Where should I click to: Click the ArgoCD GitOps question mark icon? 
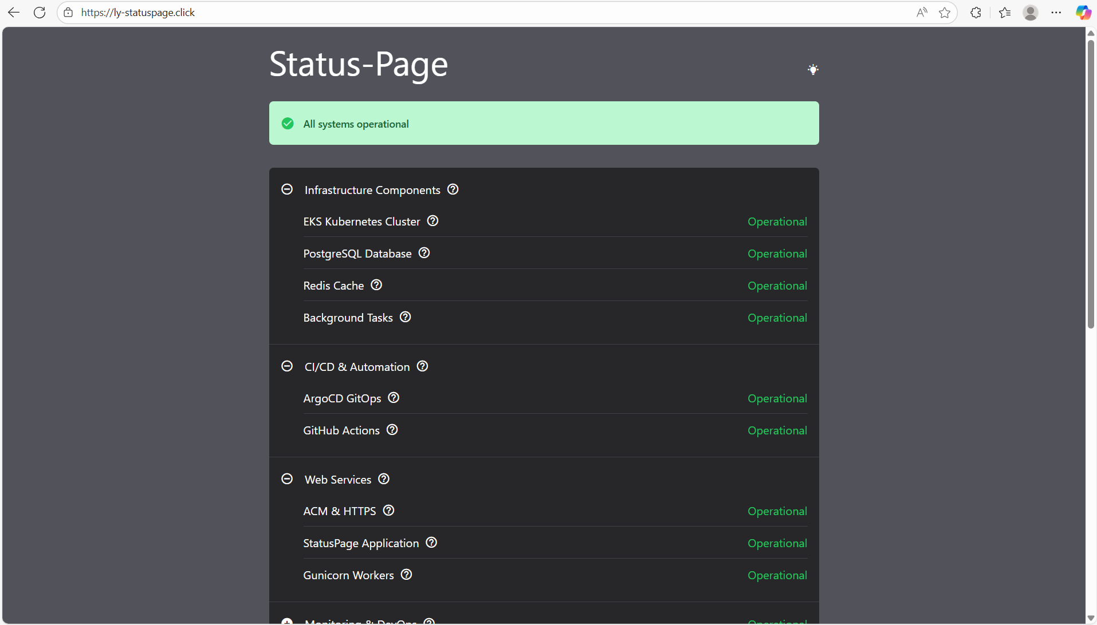(393, 397)
